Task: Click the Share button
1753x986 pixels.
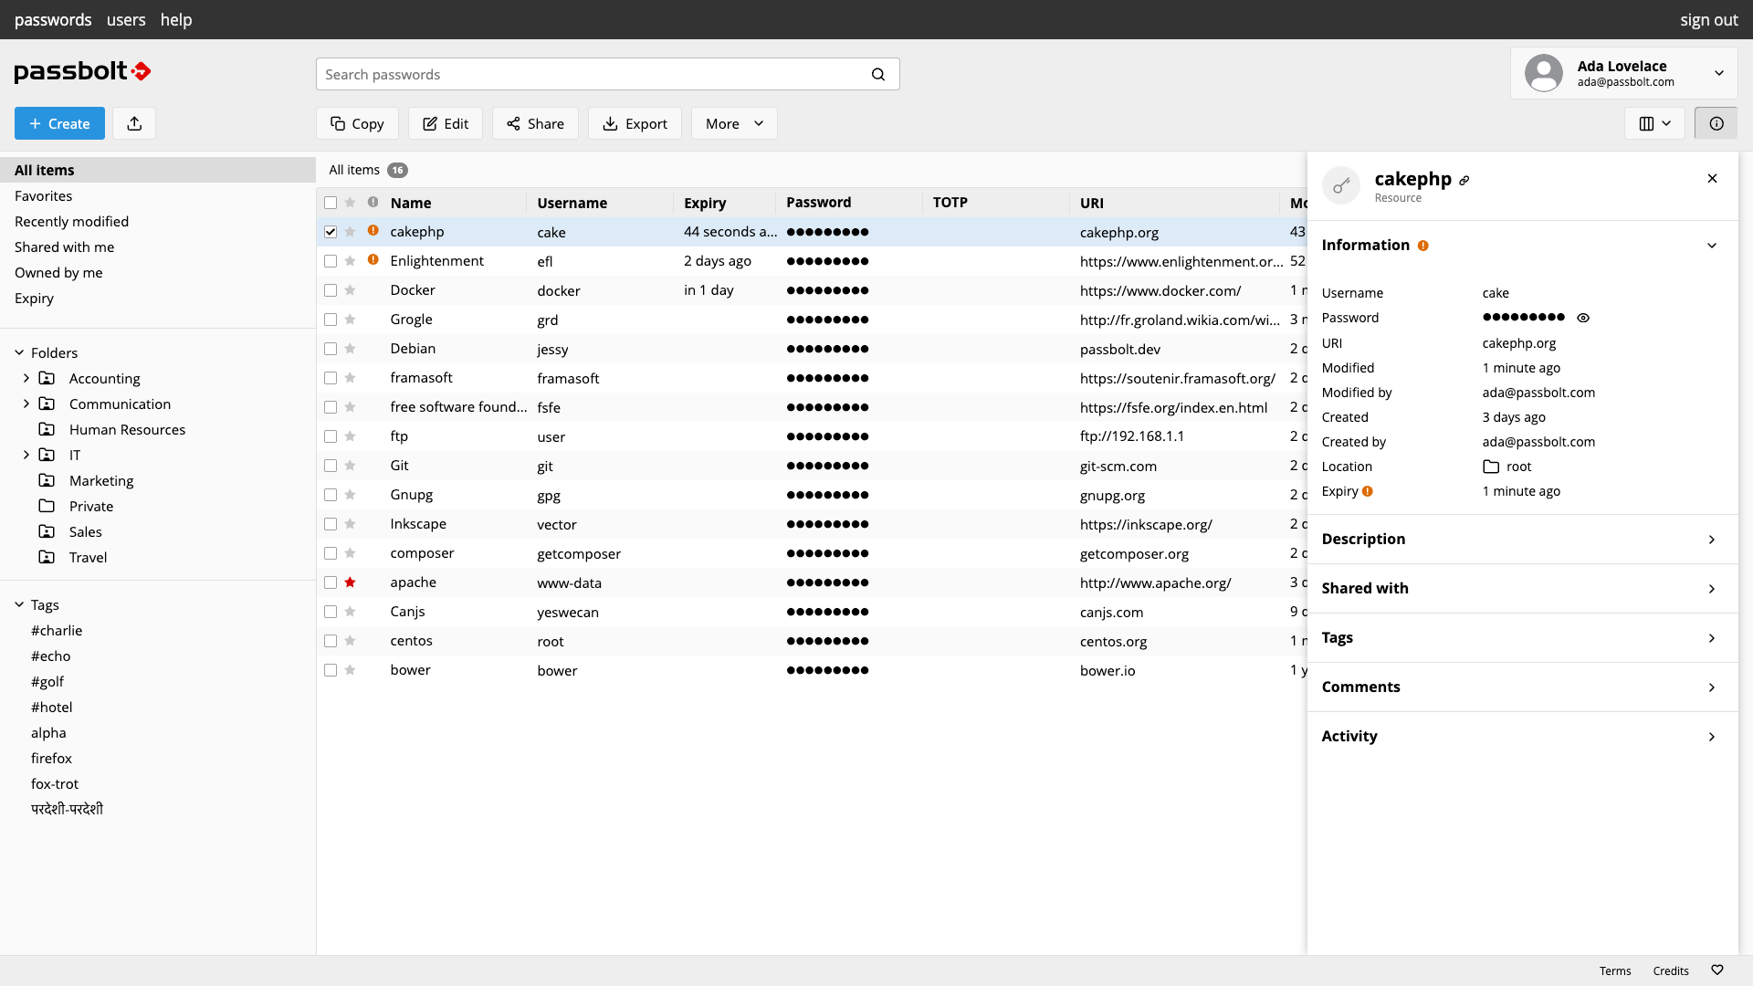Action: point(535,123)
